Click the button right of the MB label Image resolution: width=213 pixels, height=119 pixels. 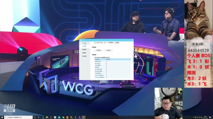pyautogui.click(x=117, y=43)
